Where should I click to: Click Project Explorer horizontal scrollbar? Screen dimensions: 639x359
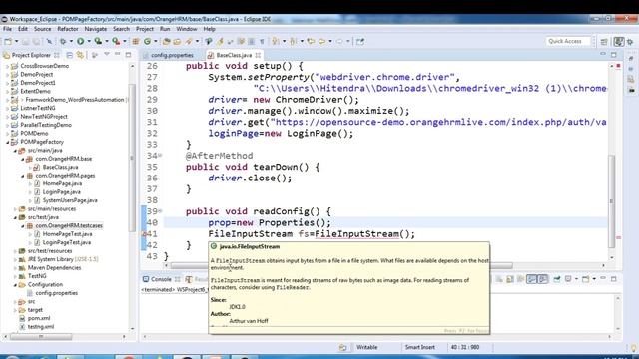click(41, 337)
